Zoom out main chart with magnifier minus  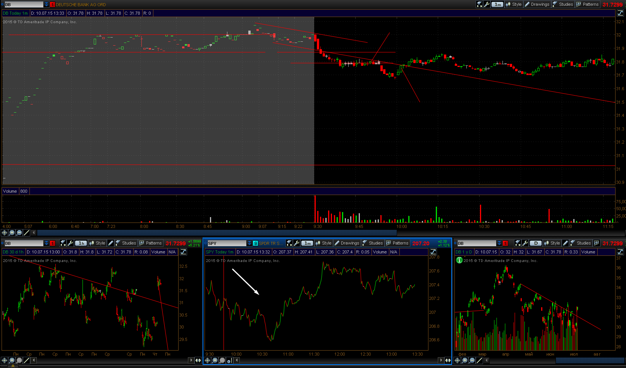pyautogui.click(x=19, y=233)
